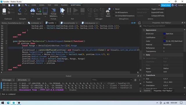Open Windows notification center
The width and height of the screenshot is (186, 105).
[x=181, y=103]
